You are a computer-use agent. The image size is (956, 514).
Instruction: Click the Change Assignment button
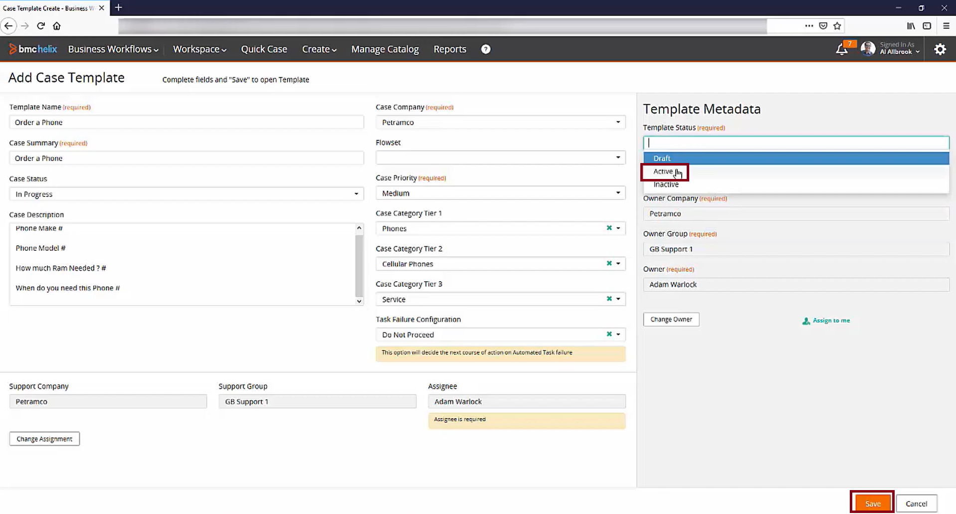pyautogui.click(x=44, y=439)
